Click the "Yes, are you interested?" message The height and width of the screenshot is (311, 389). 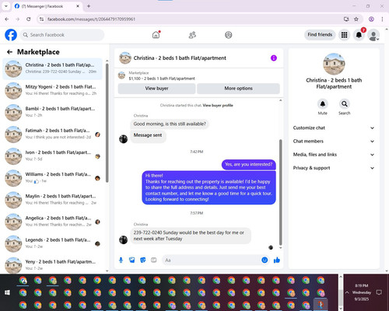248,164
